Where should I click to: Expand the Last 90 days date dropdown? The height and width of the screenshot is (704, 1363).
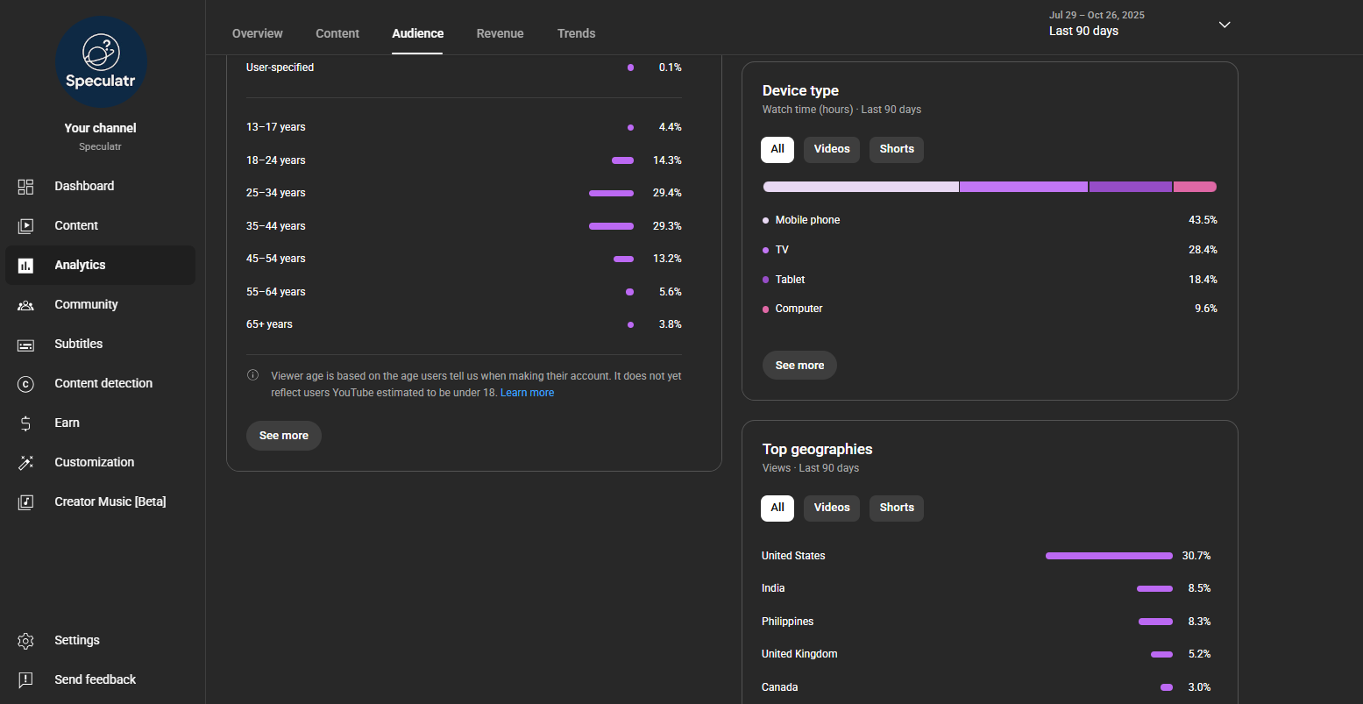coord(1225,25)
